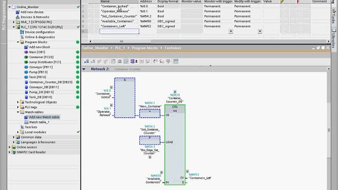Click the Container_Counter_DB [DB23] icon
This screenshot has width=338, height=190.
[26, 82]
